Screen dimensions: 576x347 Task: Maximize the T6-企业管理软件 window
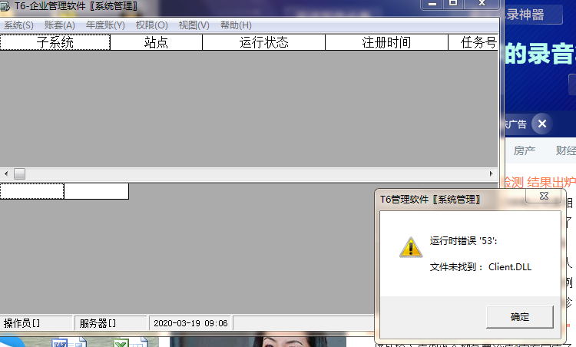453,4
